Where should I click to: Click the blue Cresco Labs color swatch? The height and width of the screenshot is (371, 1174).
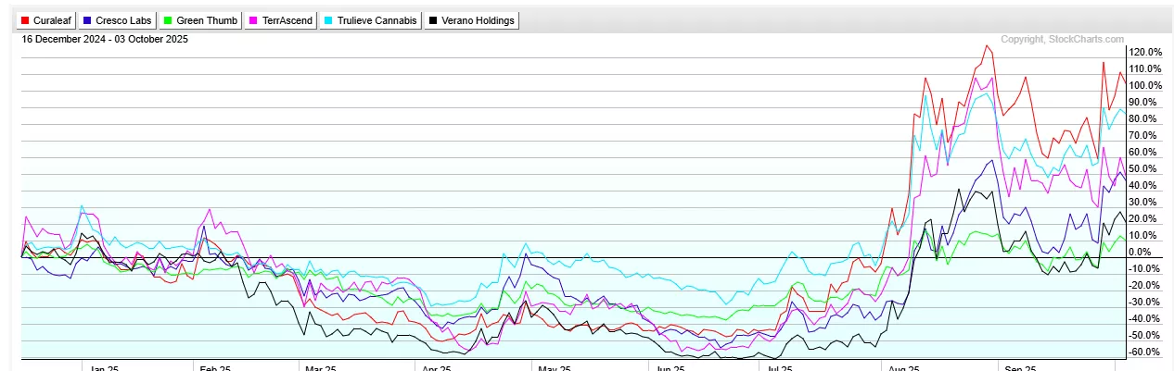87,20
